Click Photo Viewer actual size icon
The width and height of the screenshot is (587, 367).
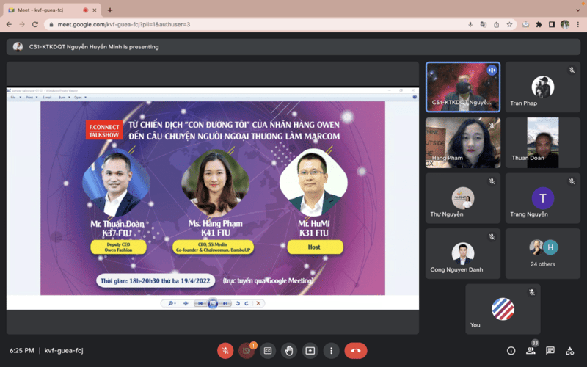pyautogui.click(x=186, y=303)
